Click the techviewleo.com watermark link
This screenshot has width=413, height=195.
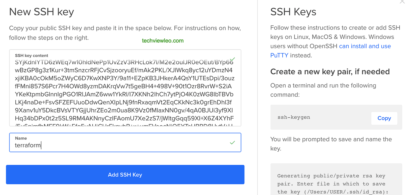(x=163, y=40)
